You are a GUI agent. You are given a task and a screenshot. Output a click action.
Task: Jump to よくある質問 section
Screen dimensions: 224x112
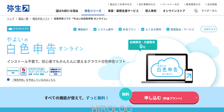tap(153, 29)
